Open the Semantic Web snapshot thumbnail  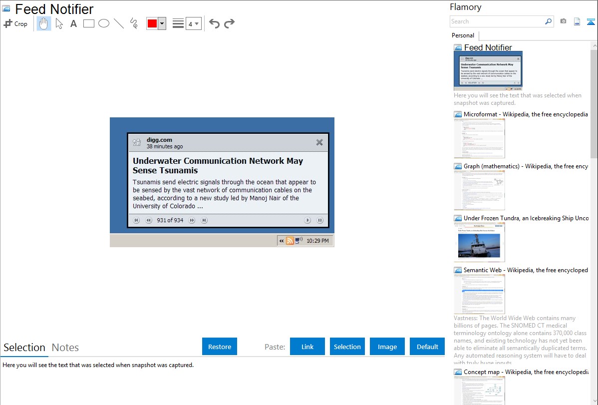[x=479, y=294]
